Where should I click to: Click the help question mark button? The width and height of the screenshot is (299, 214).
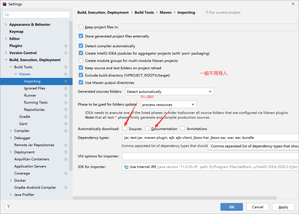point(8,207)
